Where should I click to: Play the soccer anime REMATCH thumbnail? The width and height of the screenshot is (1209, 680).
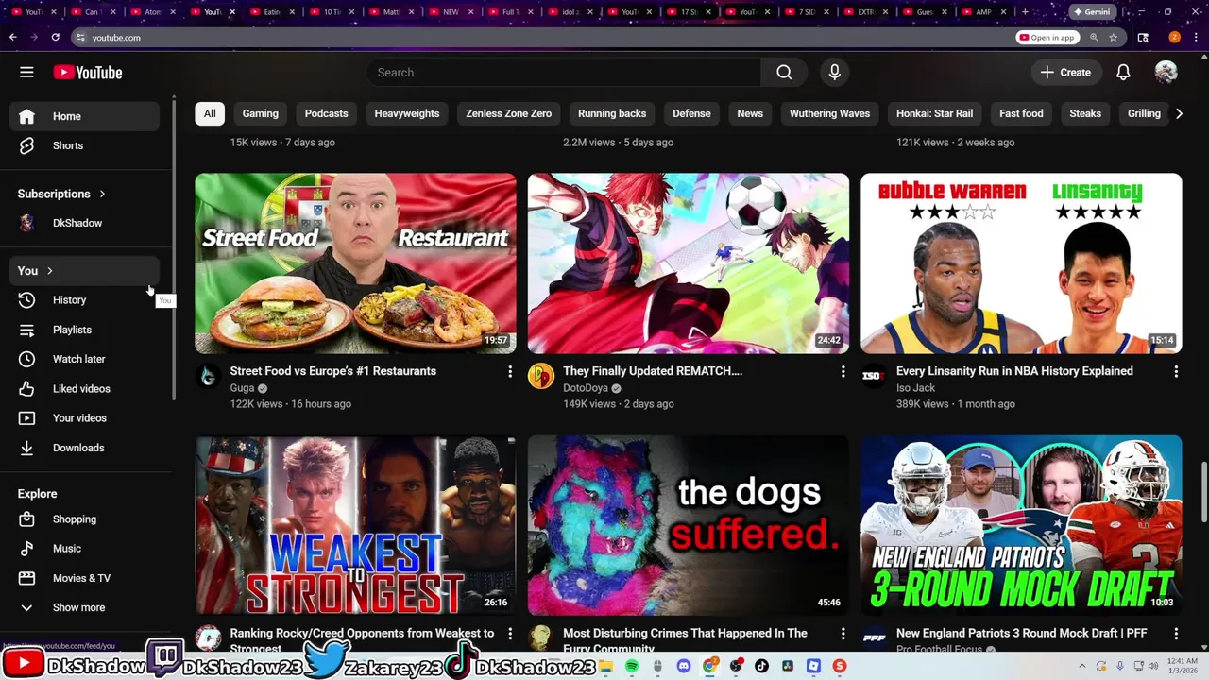pyautogui.click(x=689, y=263)
